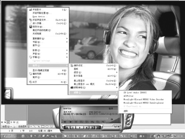
Task: Click the first quick launch icon next to Start
Action: [x=23, y=136]
